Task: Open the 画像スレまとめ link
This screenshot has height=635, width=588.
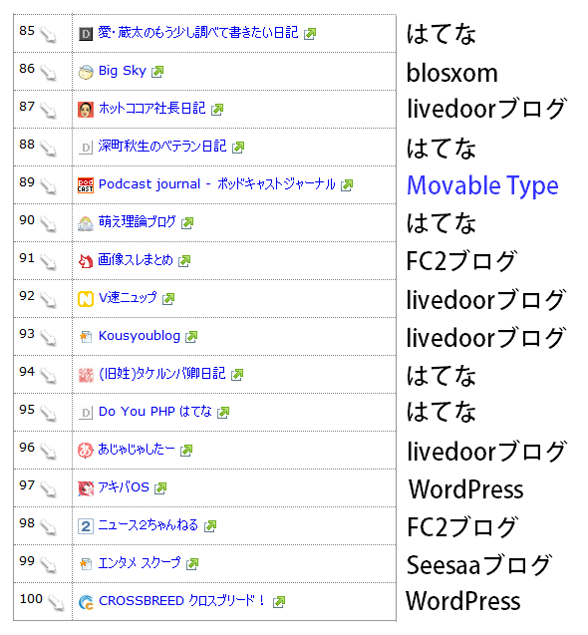Action: 136,259
